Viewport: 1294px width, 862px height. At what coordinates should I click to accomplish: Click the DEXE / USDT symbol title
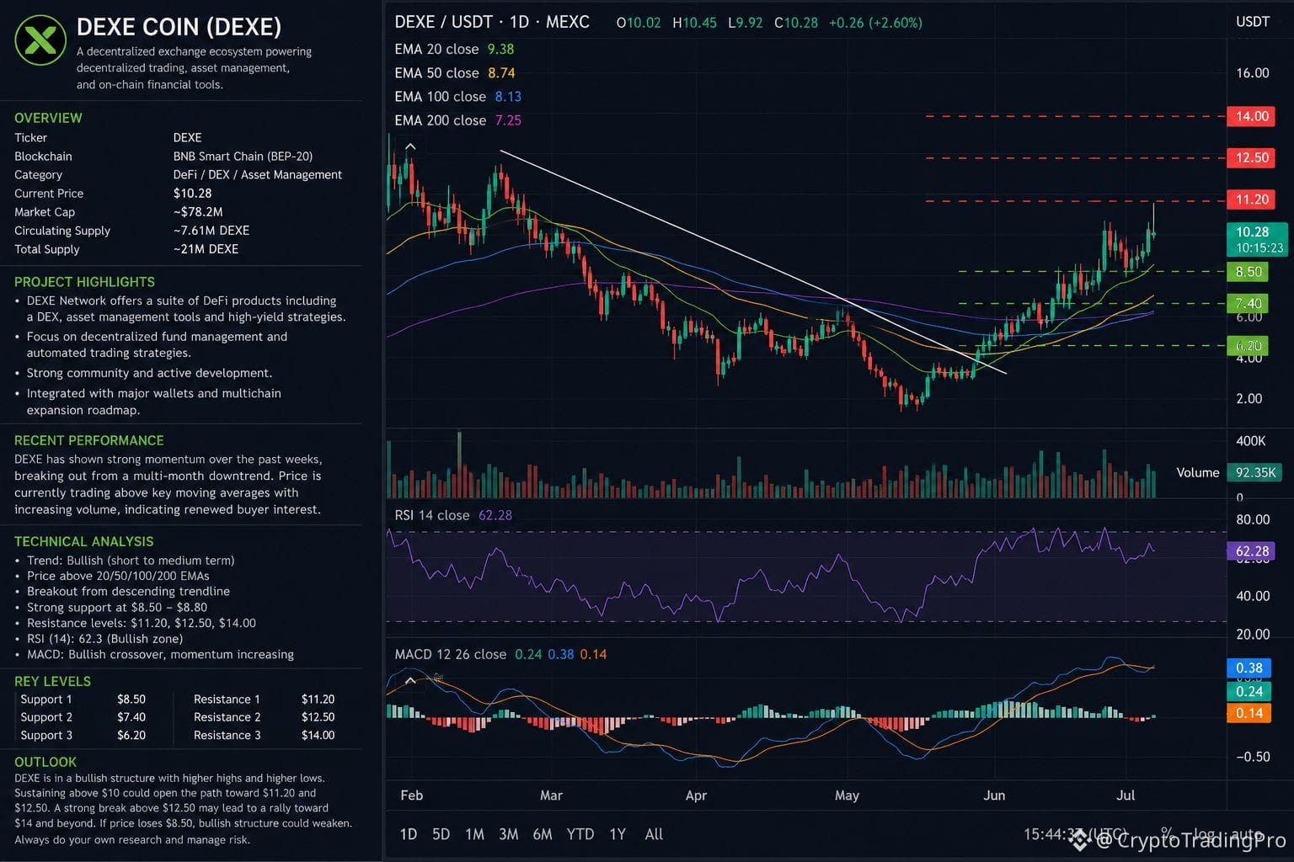coord(492,22)
